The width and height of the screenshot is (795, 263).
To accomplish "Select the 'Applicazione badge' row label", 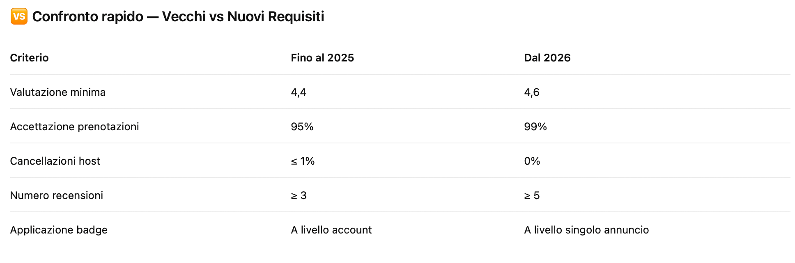I will pos(59,230).
